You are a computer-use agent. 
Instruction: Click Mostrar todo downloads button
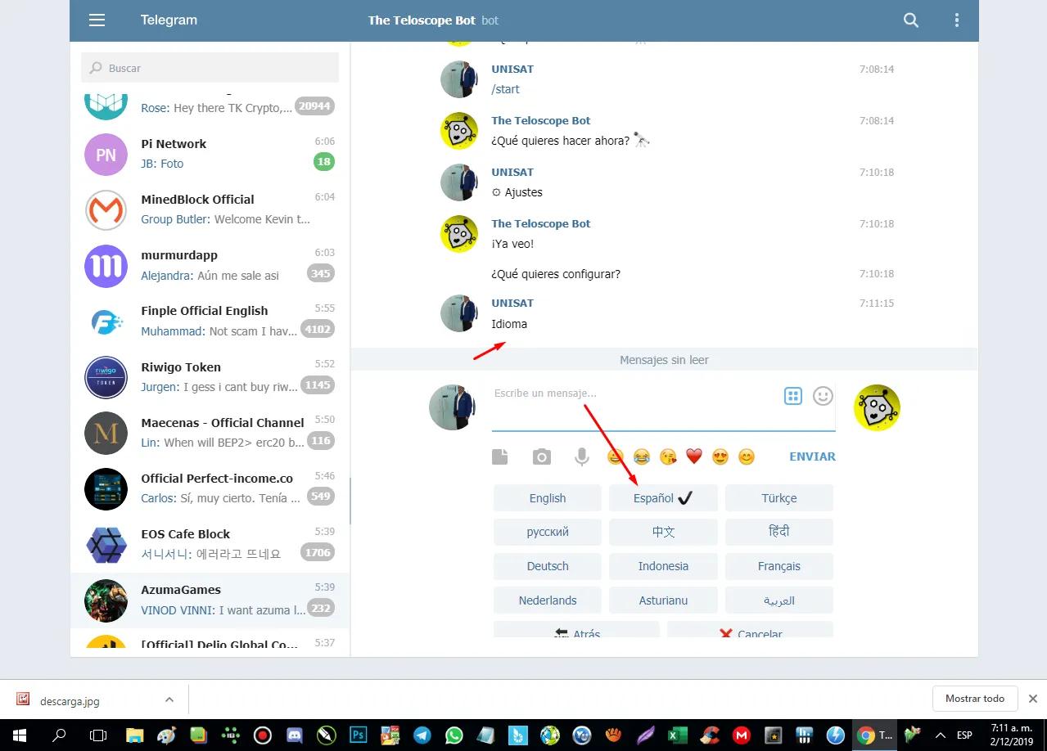tap(974, 699)
